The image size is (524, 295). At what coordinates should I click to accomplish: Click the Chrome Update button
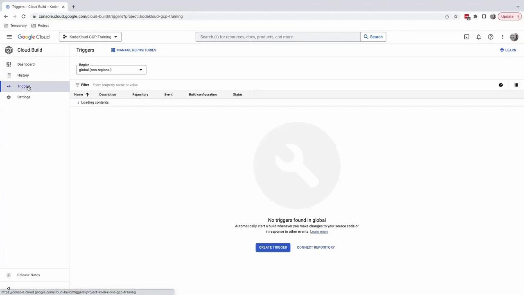(510, 16)
